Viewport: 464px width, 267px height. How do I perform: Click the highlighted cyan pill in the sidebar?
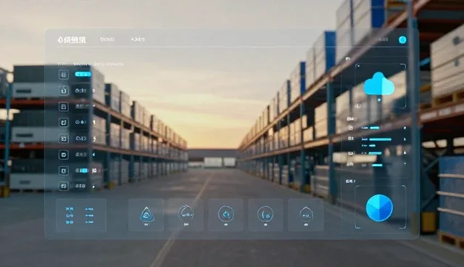coord(83,74)
